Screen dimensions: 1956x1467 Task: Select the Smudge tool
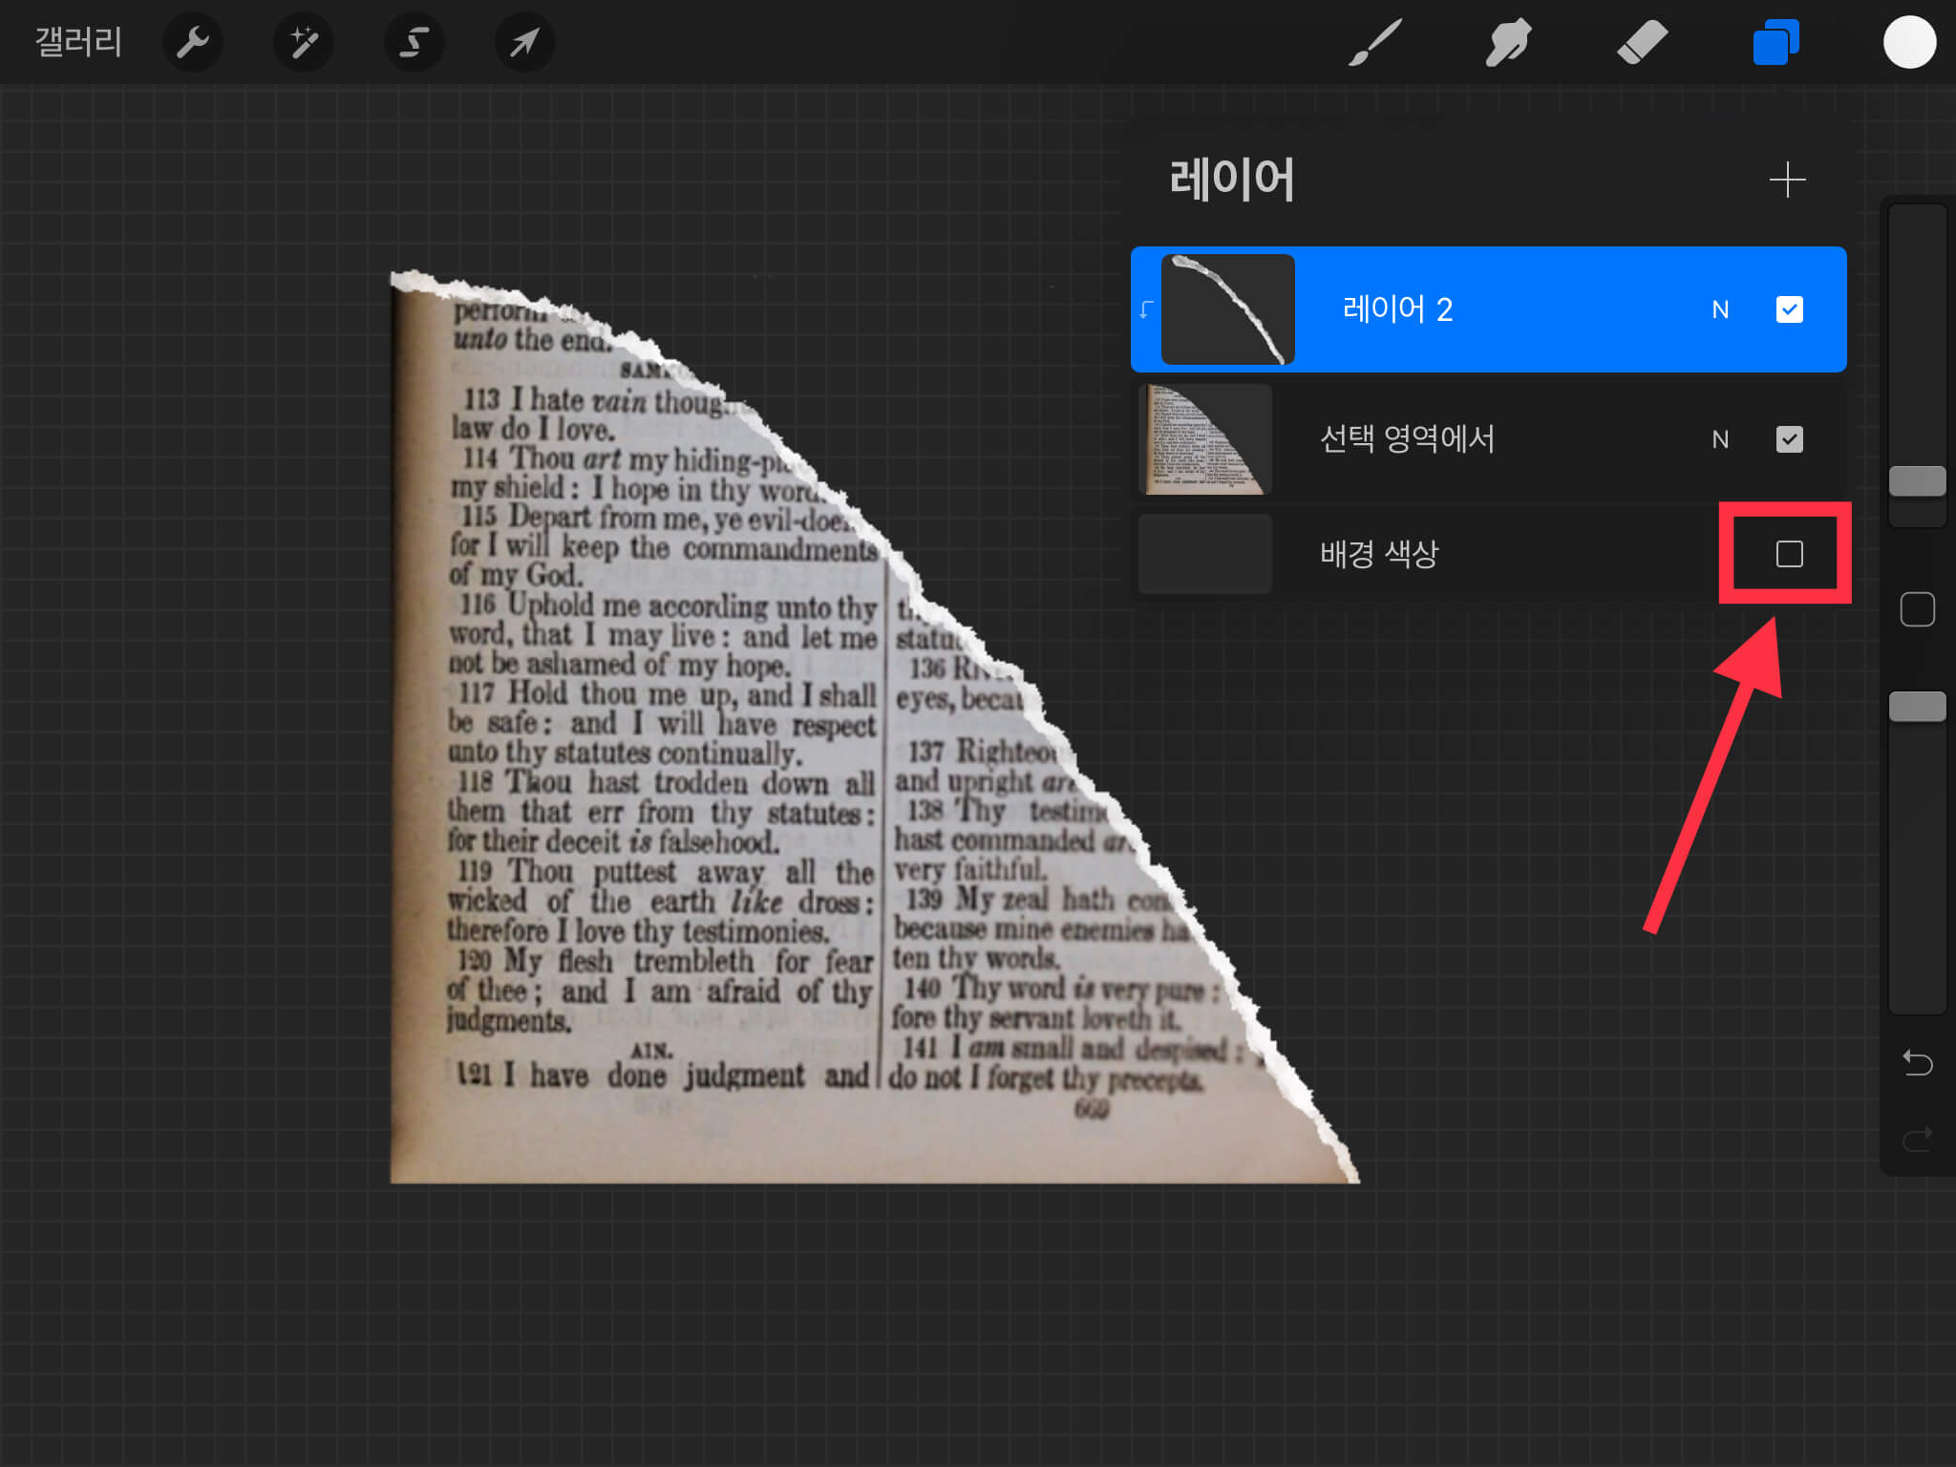tap(1508, 42)
